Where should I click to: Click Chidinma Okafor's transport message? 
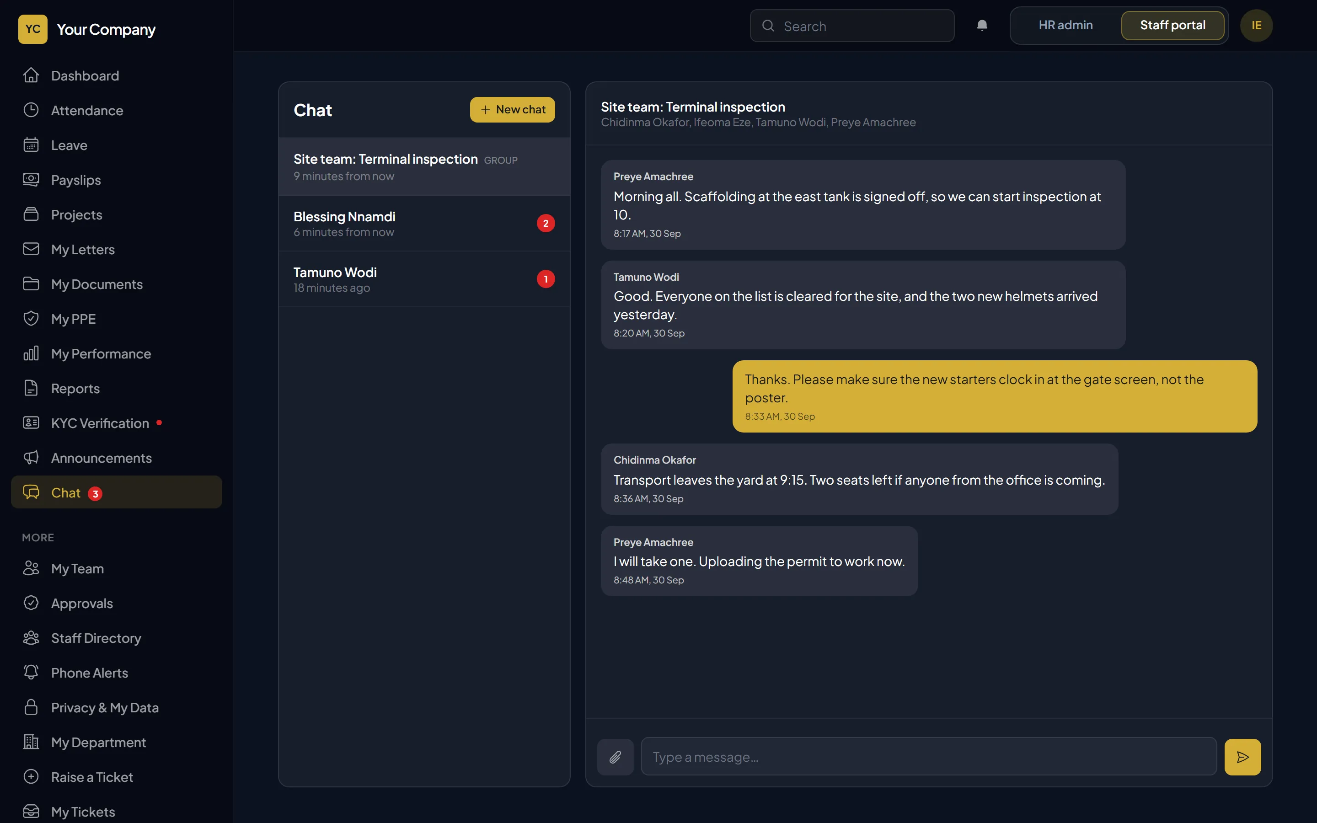(859, 479)
